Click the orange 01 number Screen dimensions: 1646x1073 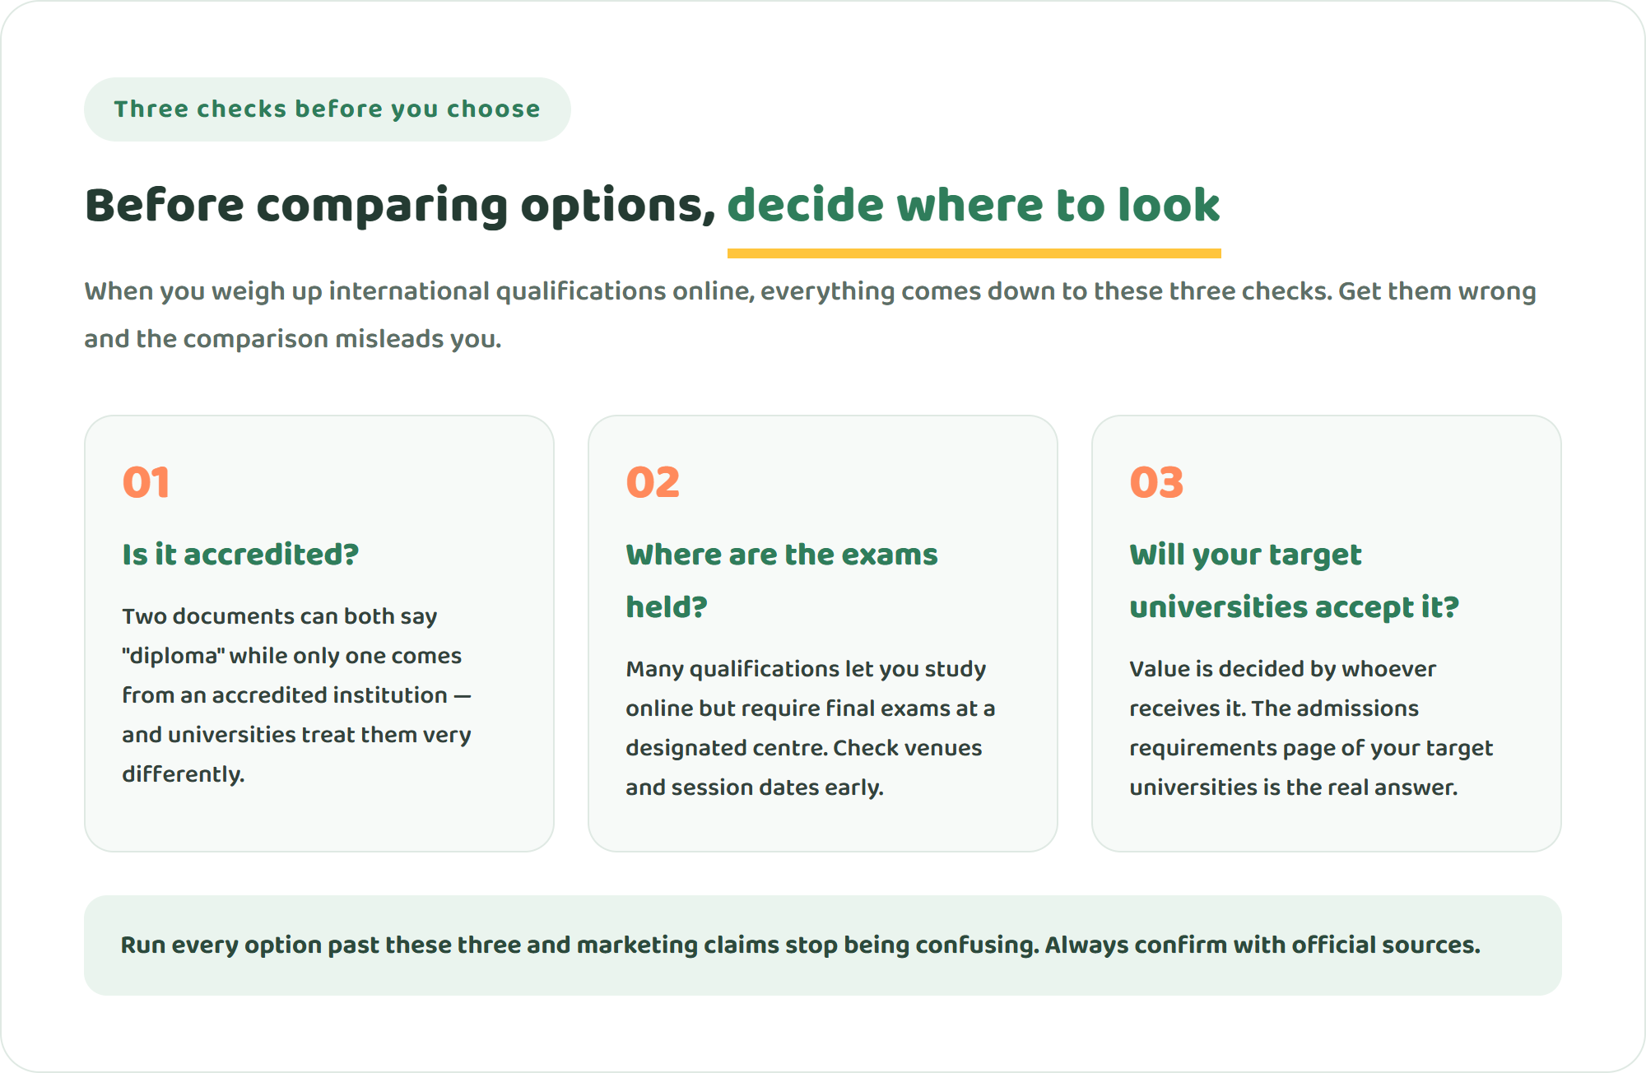146,482
